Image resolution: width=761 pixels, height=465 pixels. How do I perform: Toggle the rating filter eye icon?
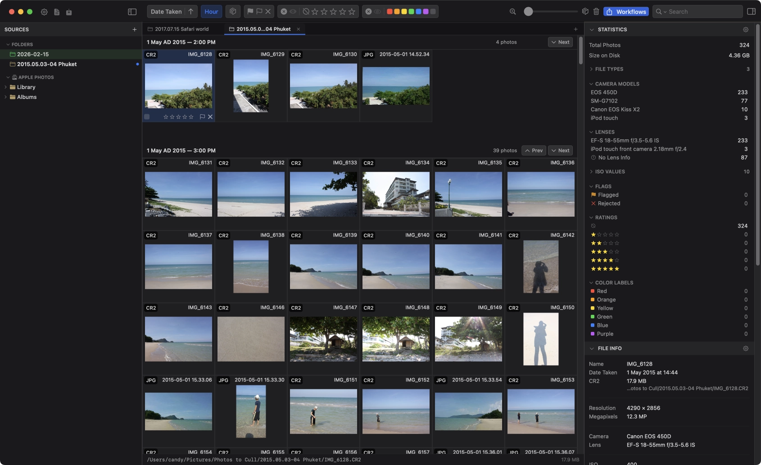click(x=293, y=12)
